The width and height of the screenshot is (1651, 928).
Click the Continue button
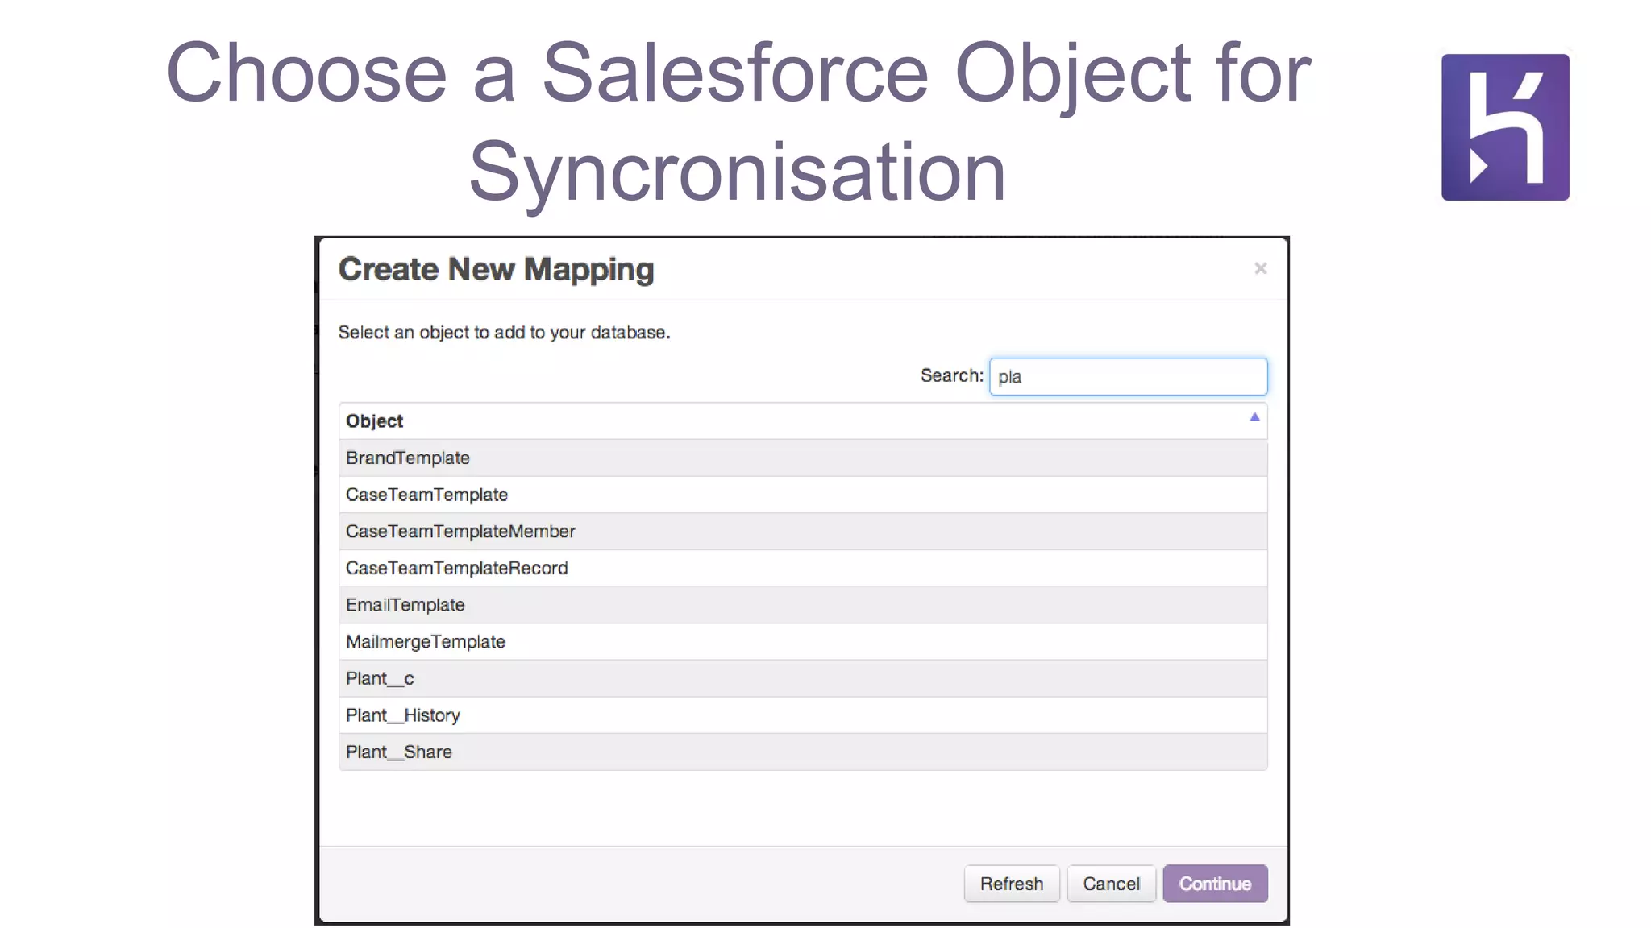(x=1215, y=884)
